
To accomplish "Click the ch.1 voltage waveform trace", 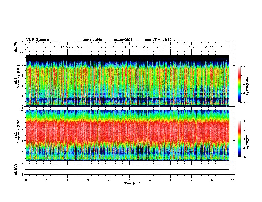I will [x=128, y=47].
